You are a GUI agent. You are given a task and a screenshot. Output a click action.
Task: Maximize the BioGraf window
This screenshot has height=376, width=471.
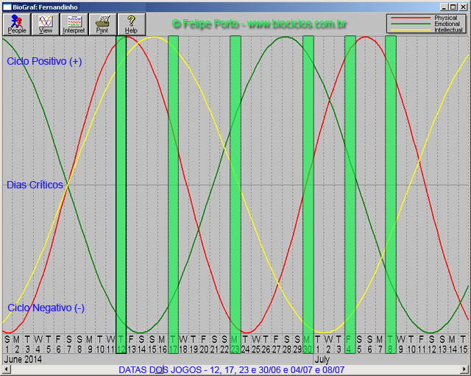tap(453, 7)
